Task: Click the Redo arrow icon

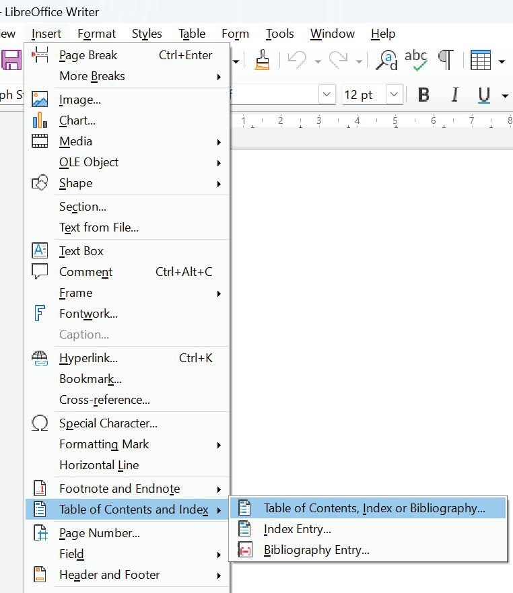Action: coord(339,60)
